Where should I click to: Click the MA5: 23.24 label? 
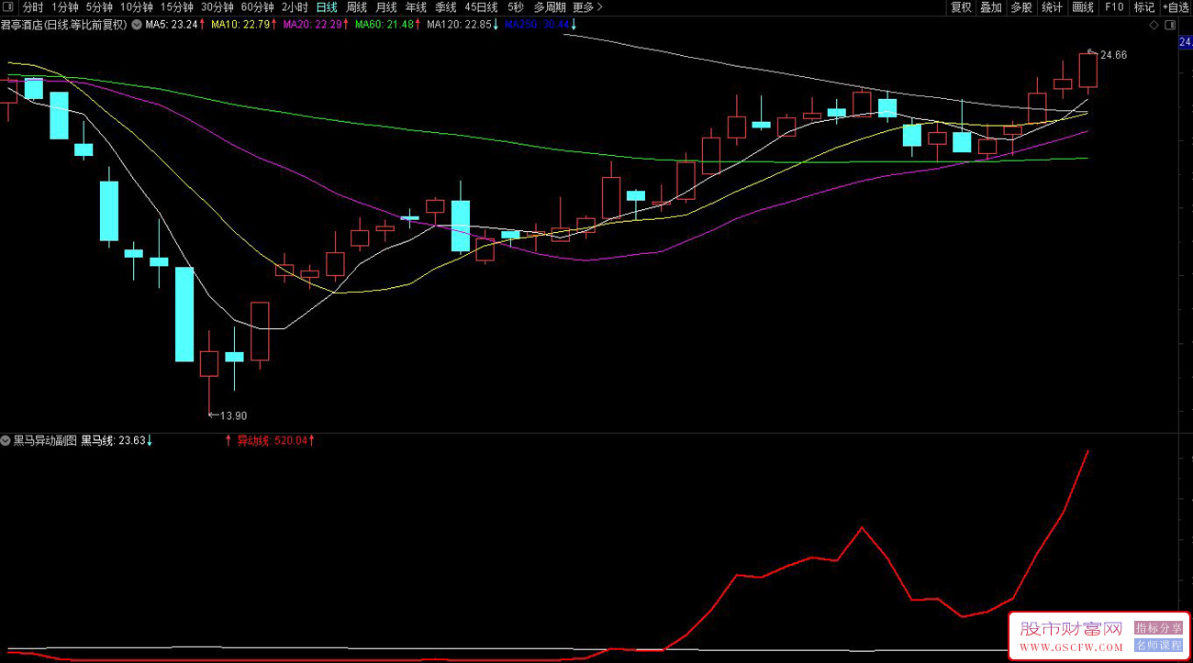(x=172, y=26)
